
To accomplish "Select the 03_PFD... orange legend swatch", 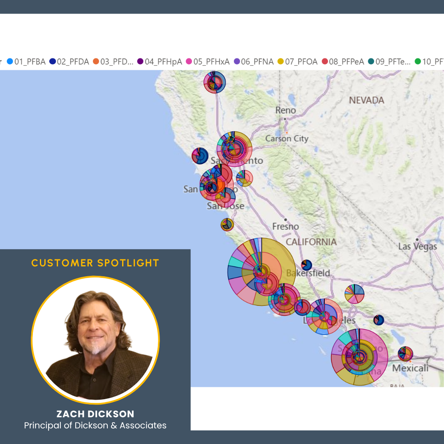I will [96, 61].
